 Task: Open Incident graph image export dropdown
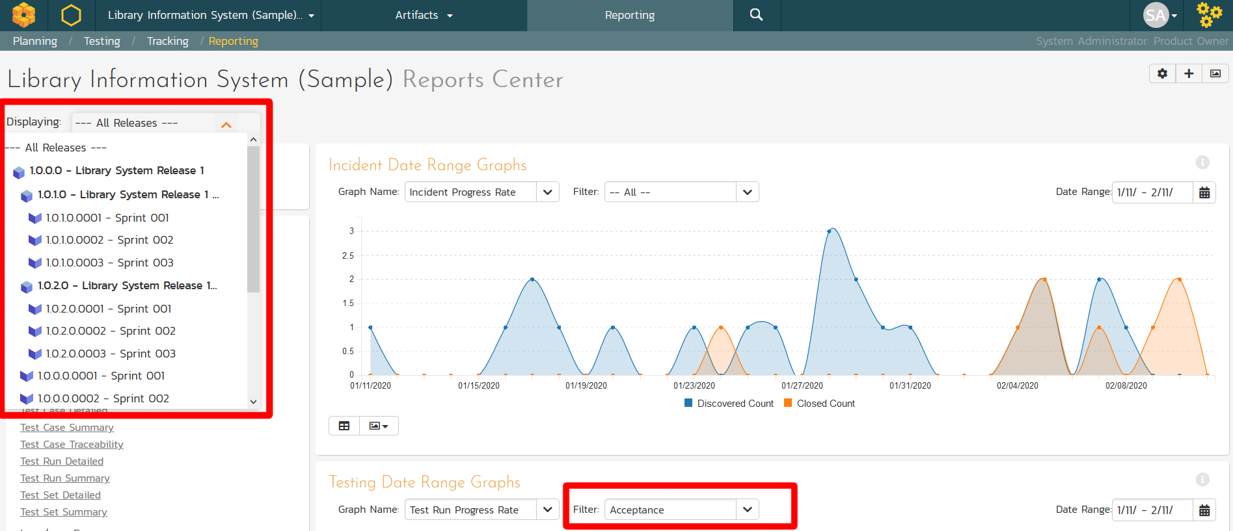click(379, 426)
